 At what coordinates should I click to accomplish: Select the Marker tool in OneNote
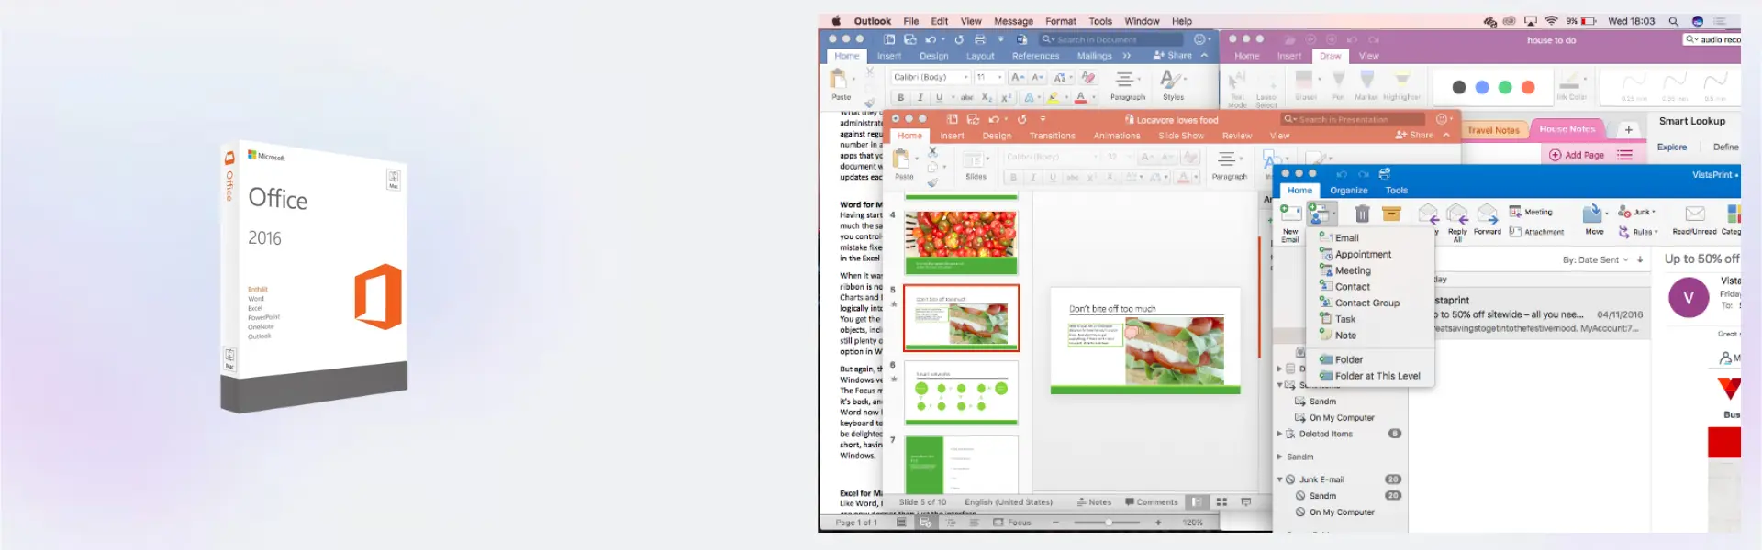click(1366, 85)
